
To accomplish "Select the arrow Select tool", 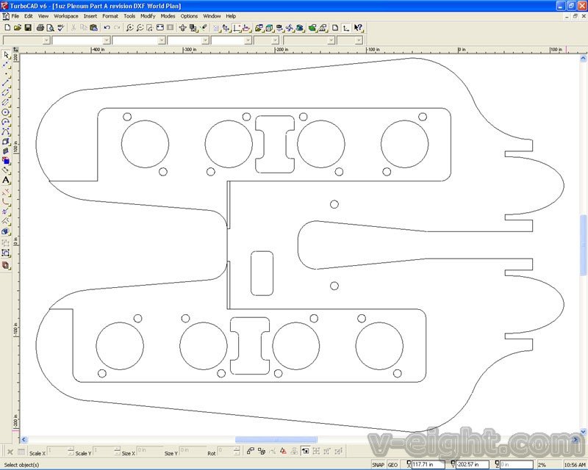I will 6,55.
